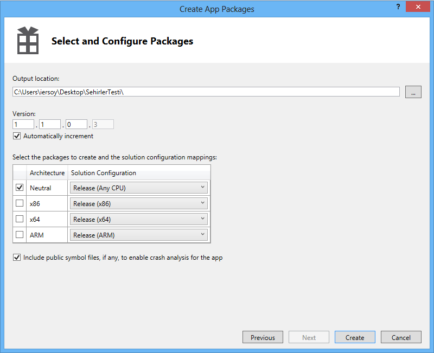This screenshot has width=434, height=353.
Task: Expand the Release (ARM) configuration dropdown
Action: [139, 235]
